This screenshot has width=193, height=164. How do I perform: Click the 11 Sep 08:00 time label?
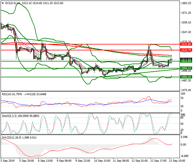[x=121, y=161]
